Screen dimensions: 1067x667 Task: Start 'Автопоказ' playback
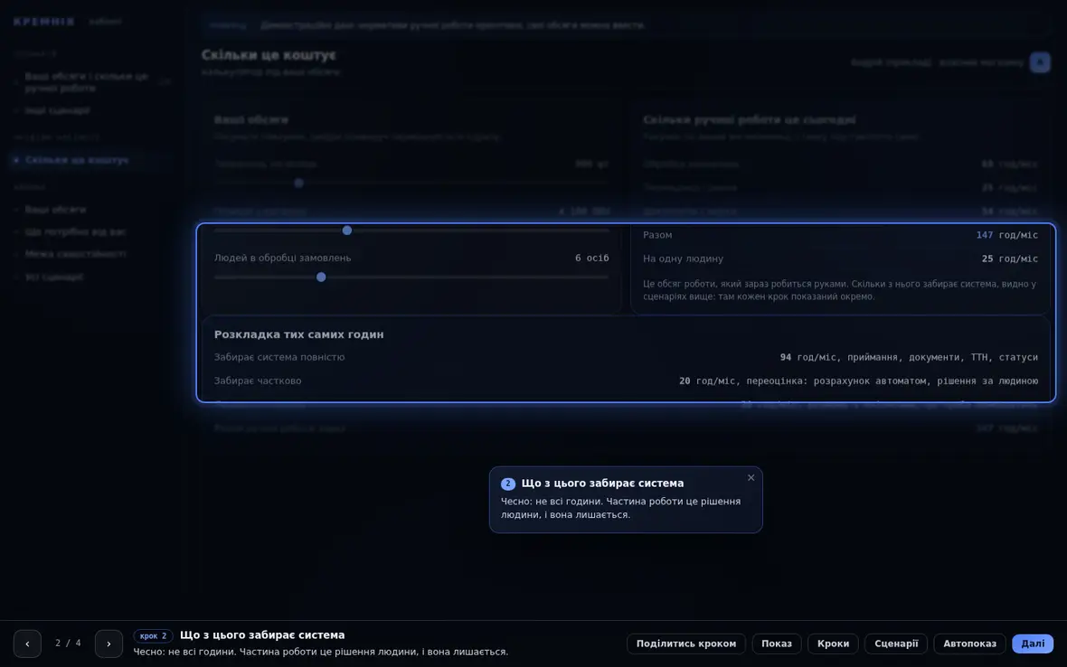[969, 644]
